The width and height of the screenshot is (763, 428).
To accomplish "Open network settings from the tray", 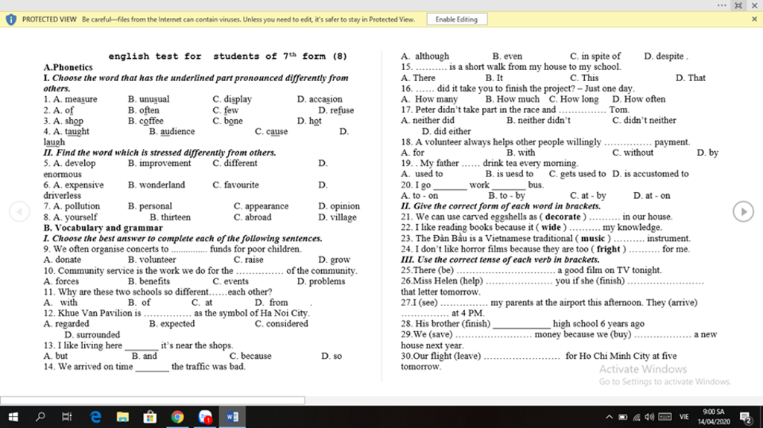I will [636, 417].
